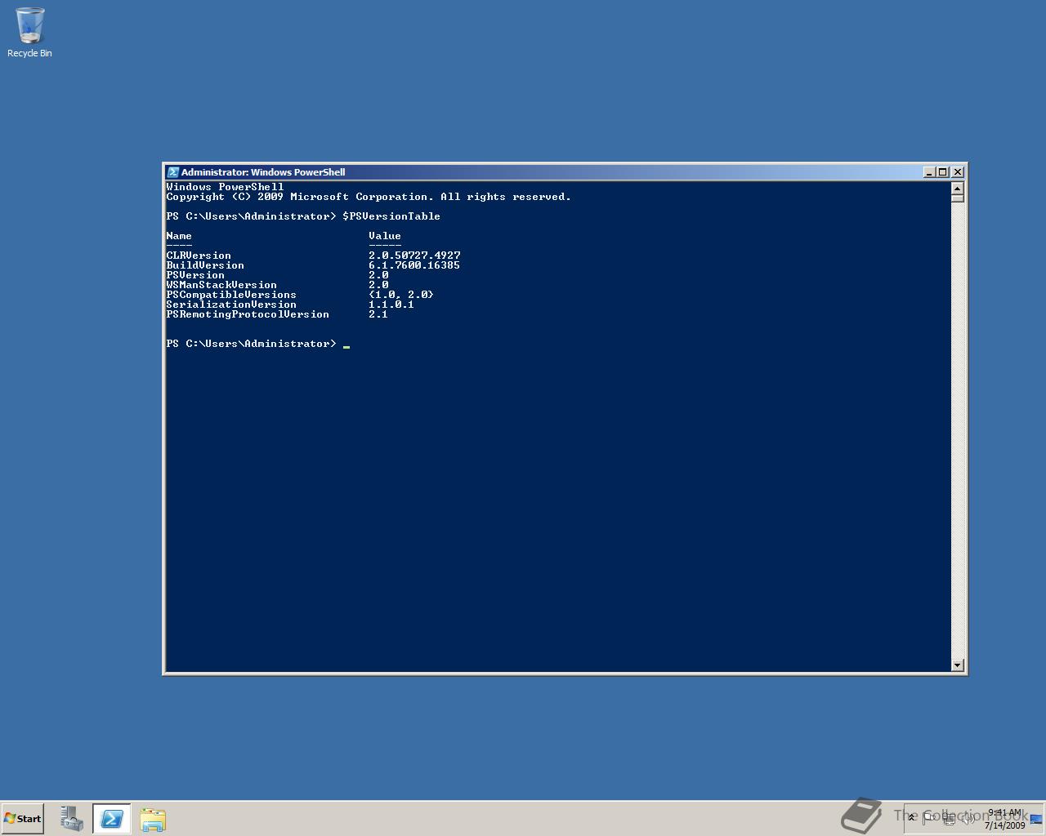Minimize the PowerShell window

pos(929,172)
